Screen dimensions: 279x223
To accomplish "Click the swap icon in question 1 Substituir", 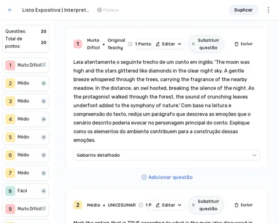I will (x=193, y=44).
